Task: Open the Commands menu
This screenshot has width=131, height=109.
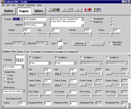Action: point(31,5)
